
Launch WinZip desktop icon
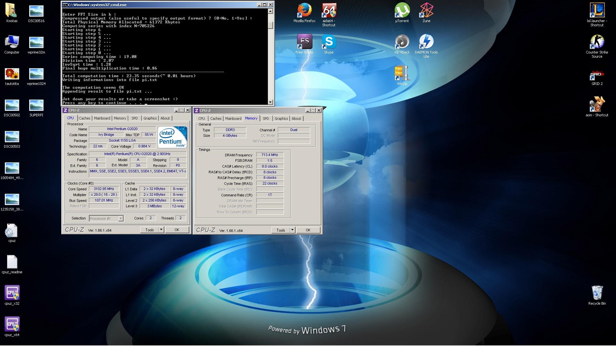click(x=402, y=76)
